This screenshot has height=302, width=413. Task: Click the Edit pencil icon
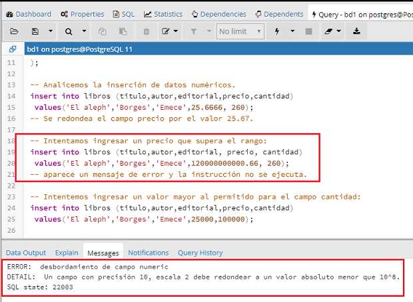coord(165,31)
